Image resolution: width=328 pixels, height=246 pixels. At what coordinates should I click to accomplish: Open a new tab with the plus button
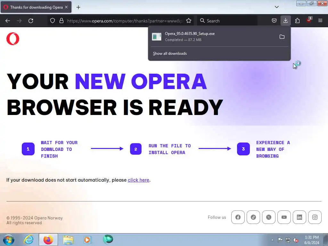point(78,7)
